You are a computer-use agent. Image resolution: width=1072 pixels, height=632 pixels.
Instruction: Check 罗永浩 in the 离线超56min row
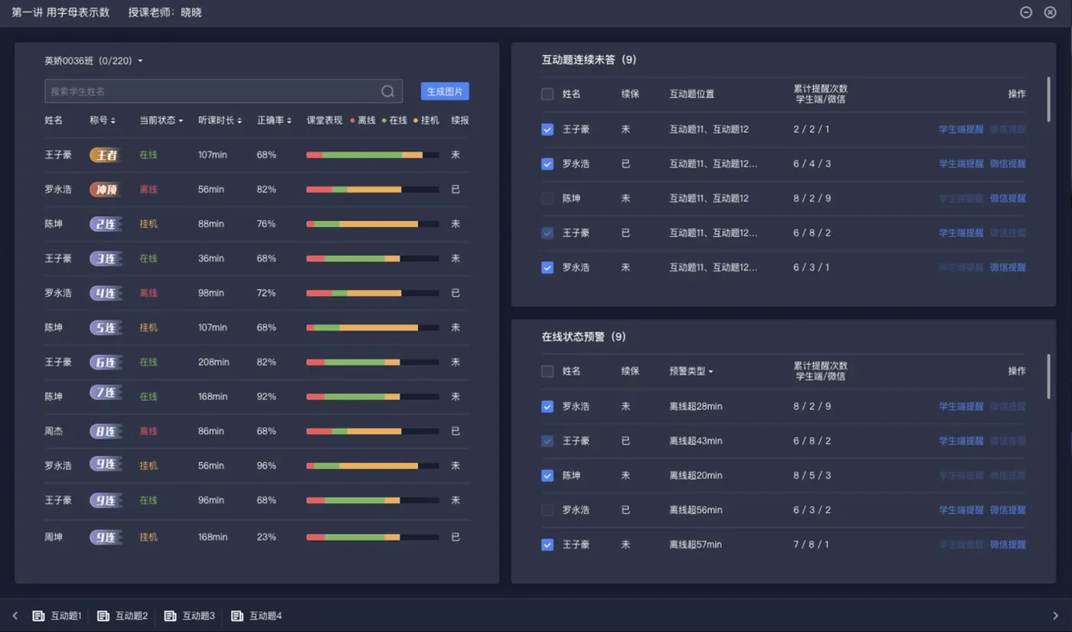547,510
